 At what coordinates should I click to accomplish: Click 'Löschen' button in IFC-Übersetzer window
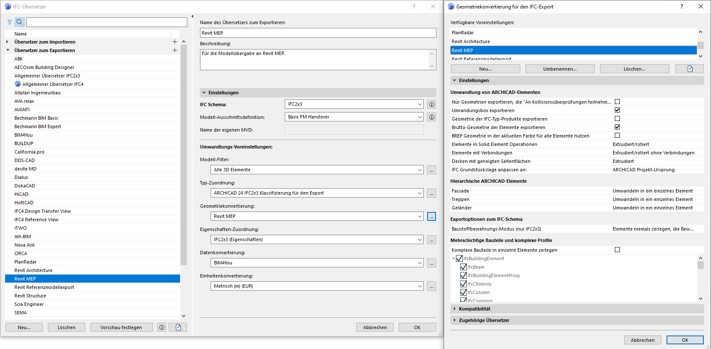[67, 327]
